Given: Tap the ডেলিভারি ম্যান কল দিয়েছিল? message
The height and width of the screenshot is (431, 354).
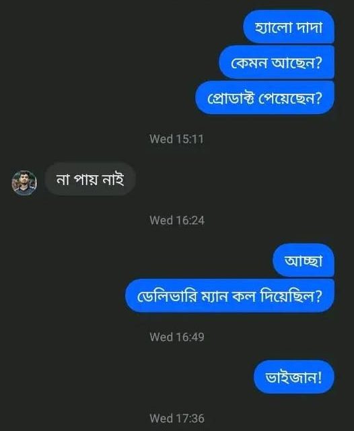Looking at the screenshot, I should click(229, 296).
